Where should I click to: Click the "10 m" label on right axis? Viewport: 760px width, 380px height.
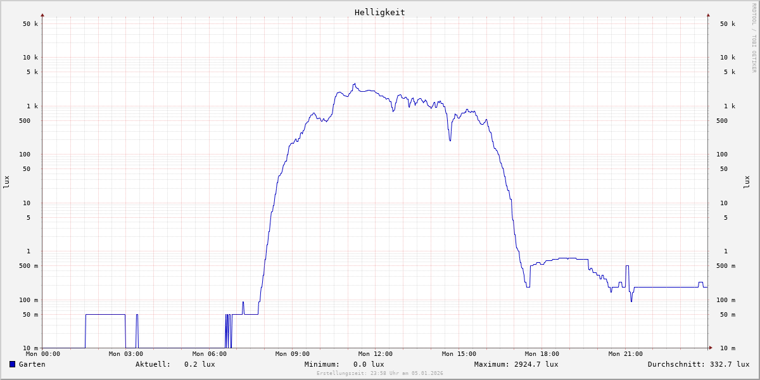click(728, 348)
